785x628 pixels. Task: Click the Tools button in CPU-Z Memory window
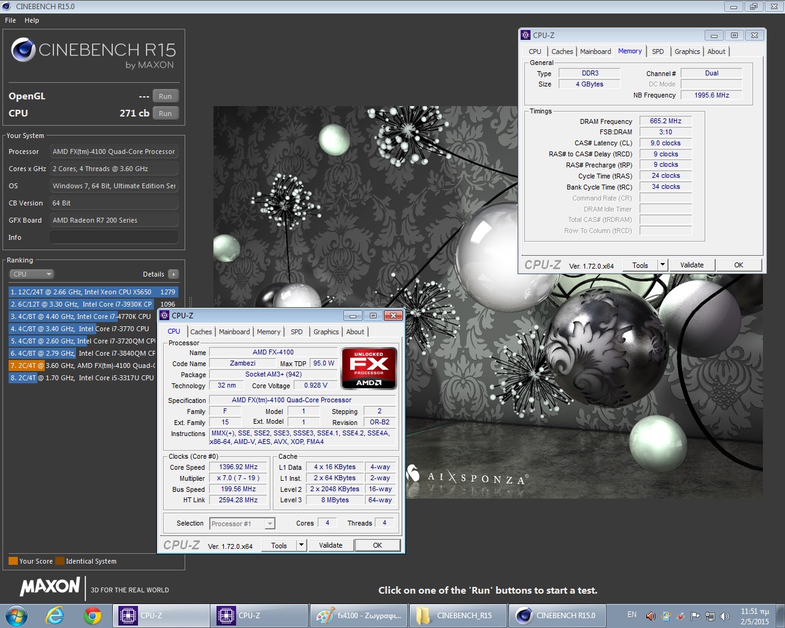(x=640, y=265)
